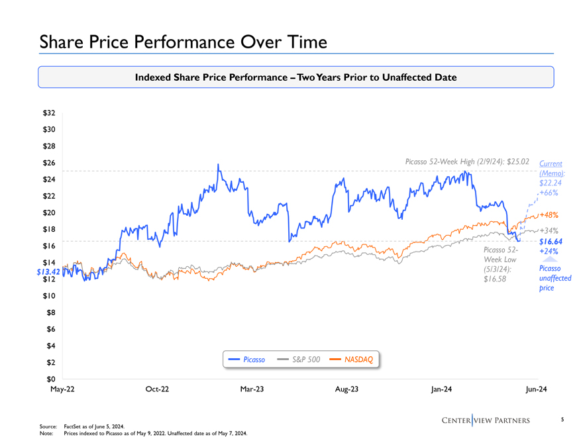Select the +48% NASDAQ return label
This screenshot has height=437, width=583.
pyautogui.click(x=549, y=215)
